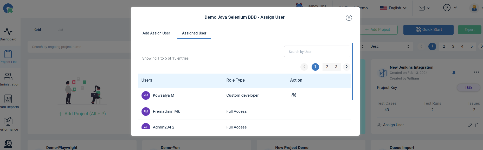Click the Users column header
The width and height of the screenshot is (483, 150).
coord(147,80)
